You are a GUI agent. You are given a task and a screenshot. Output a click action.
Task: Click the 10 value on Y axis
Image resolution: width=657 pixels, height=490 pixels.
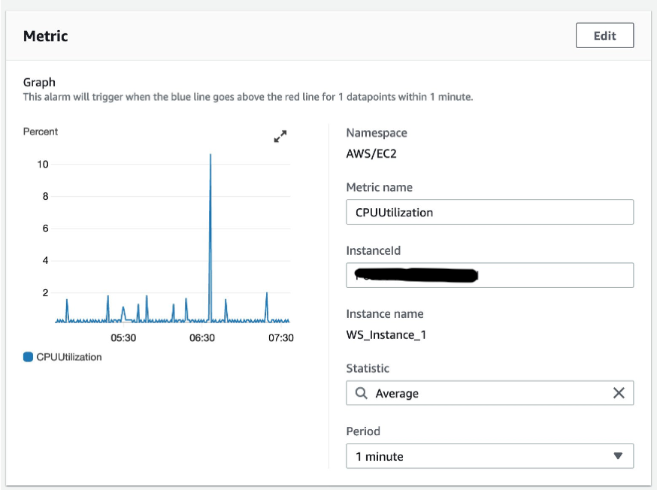pyautogui.click(x=43, y=164)
